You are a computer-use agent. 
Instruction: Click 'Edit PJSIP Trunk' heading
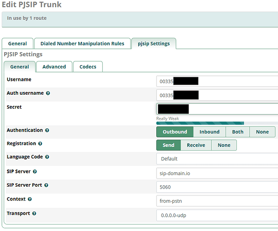pyautogui.click(x=31, y=5)
